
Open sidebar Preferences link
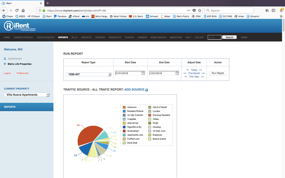(23, 73)
